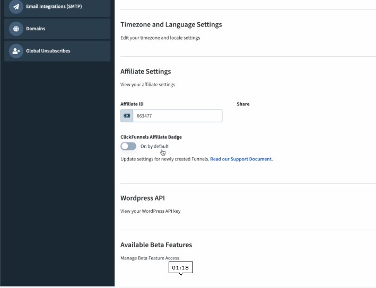
Task: Expand Timezone and Language Settings section
Action: [171, 24]
